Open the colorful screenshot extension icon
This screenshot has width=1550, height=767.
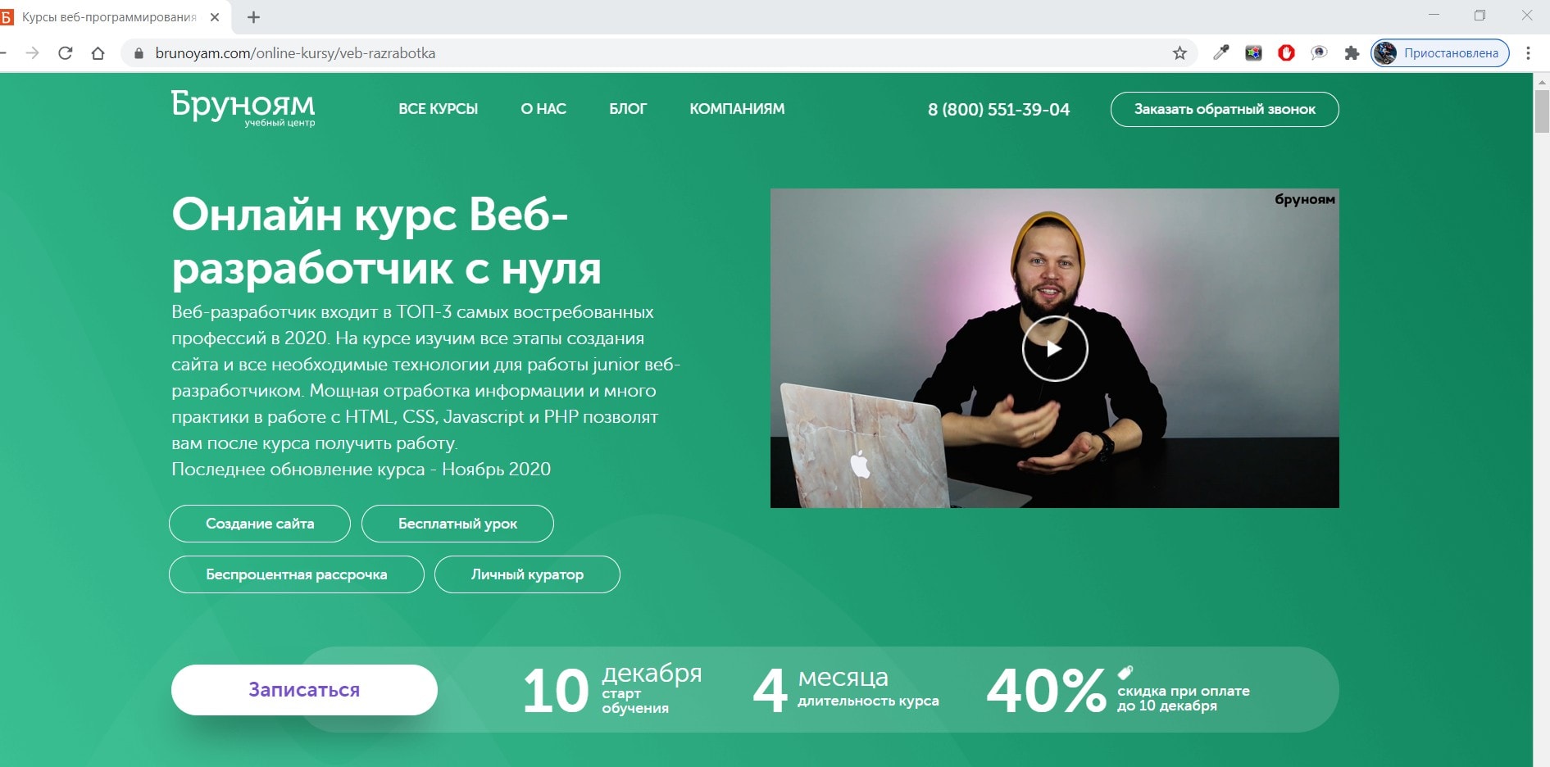point(1253,53)
